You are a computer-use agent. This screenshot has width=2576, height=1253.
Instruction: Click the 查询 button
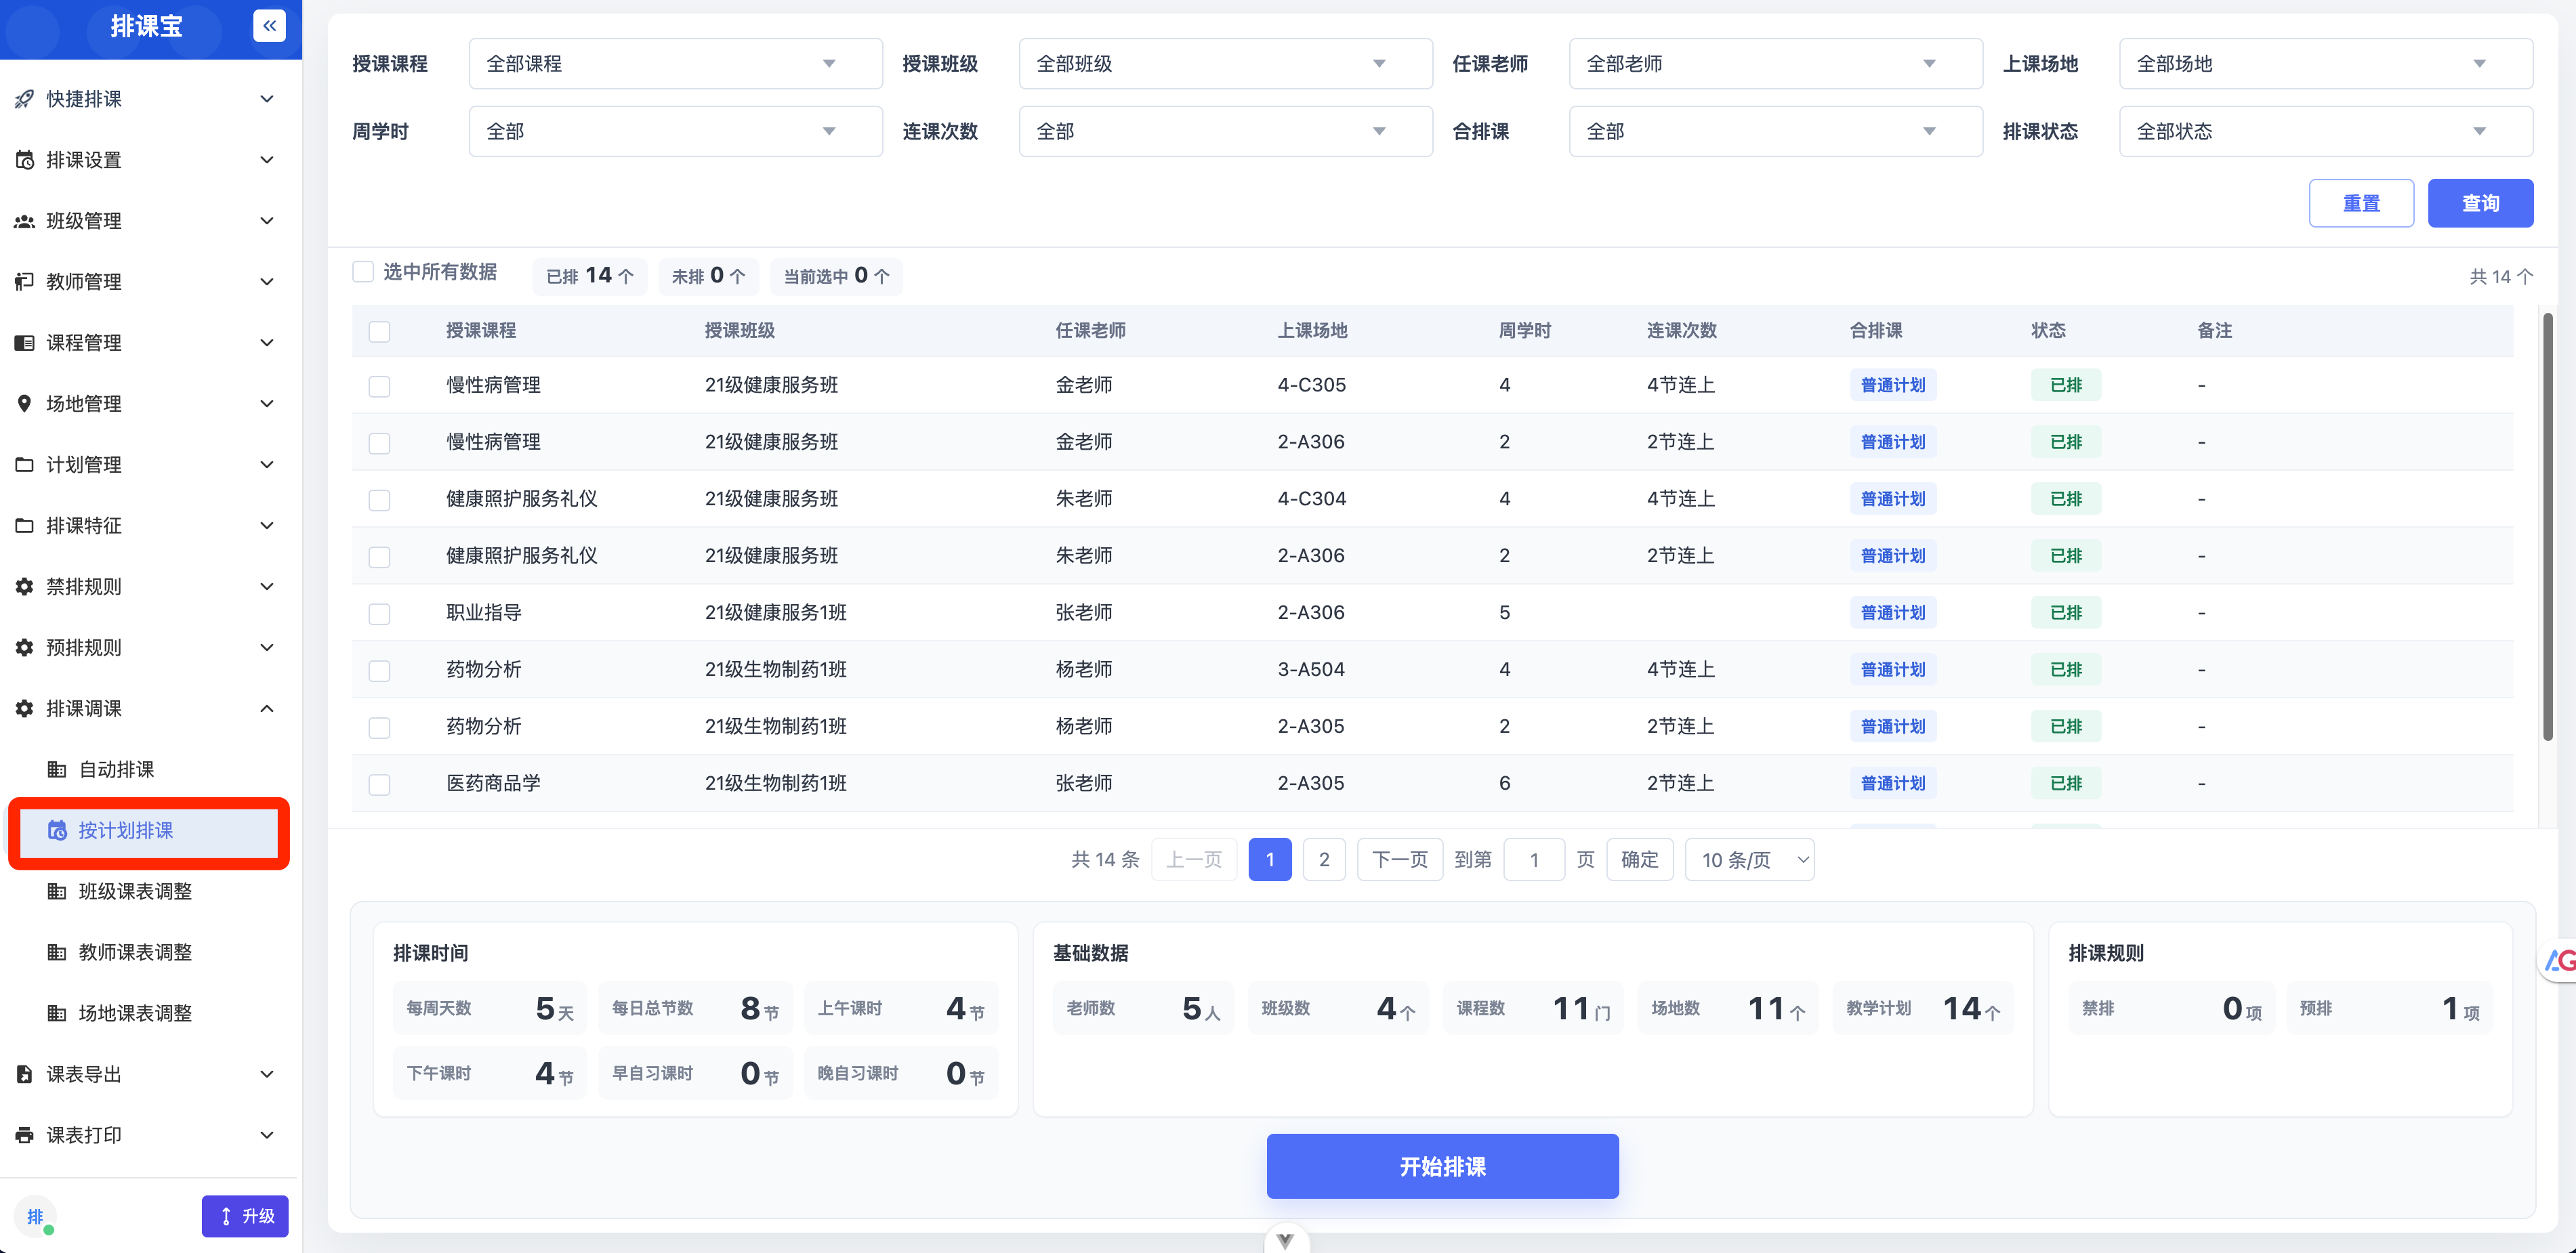(2480, 204)
